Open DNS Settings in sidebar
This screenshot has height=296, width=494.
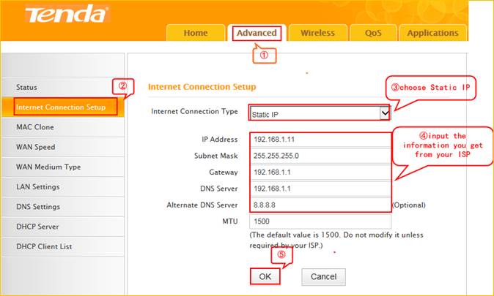38,207
